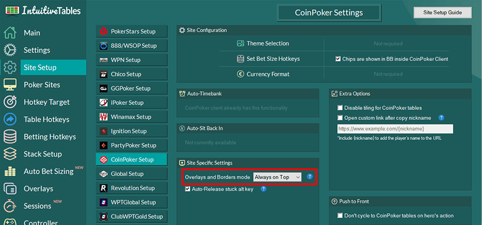Click the Set Bet Size Hotkeys coins icon
This screenshot has height=225, width=483.
click(241, 58)
